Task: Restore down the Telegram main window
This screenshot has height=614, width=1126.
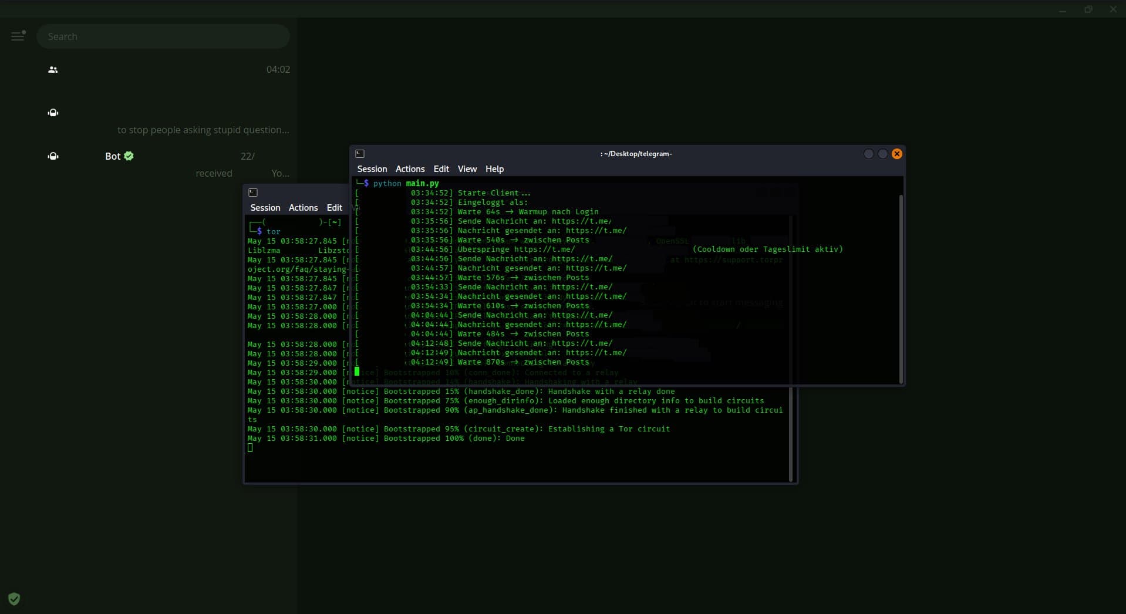Action: [1088, 9]
